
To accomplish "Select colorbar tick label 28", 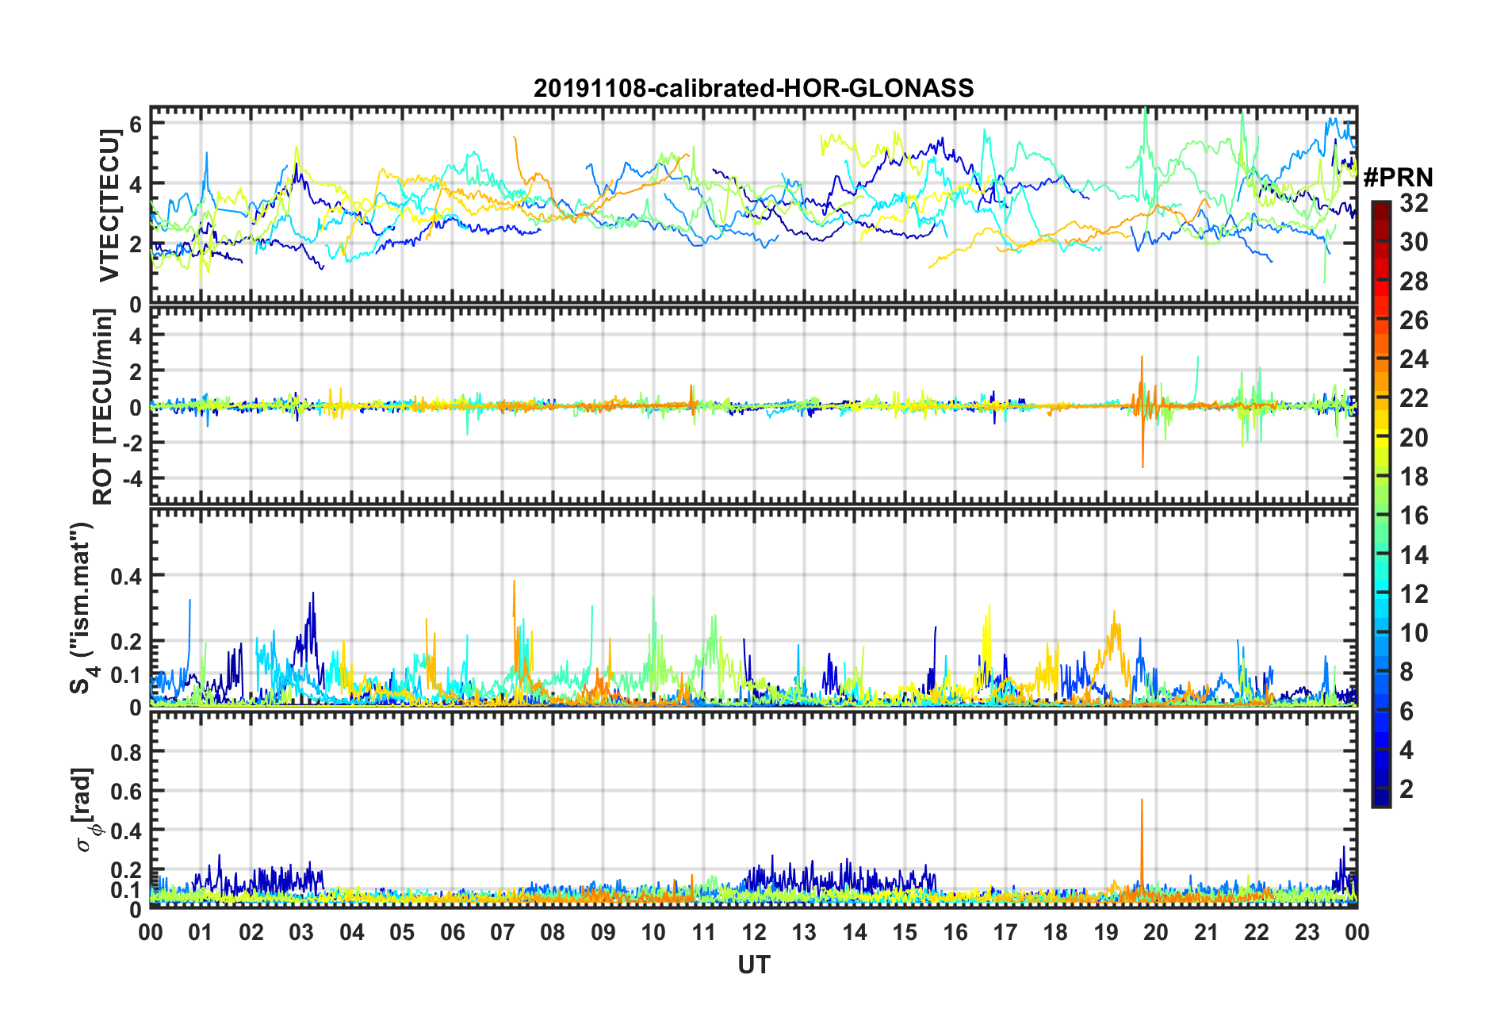I will click(x=1414, y=282).
